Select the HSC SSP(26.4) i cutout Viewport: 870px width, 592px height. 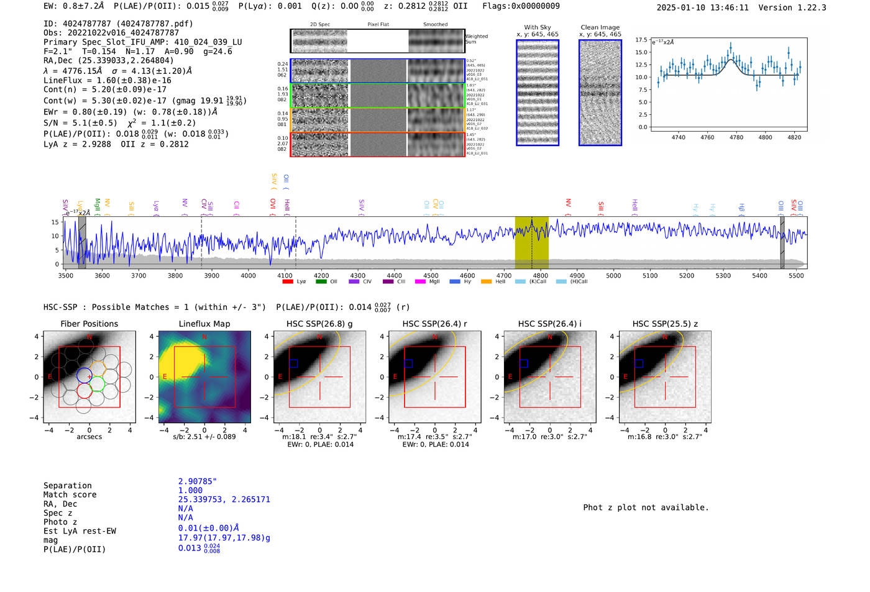click(550, 377)
